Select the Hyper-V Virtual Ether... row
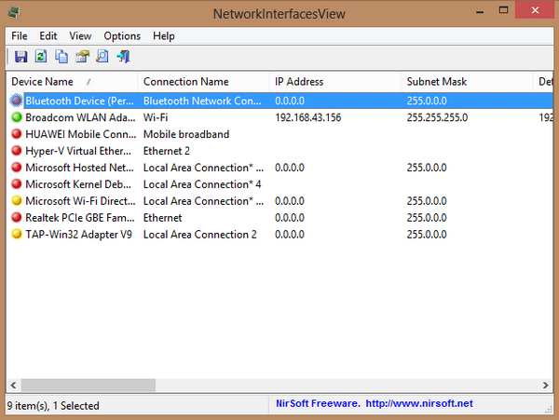This screenshot has height=420, width=559. coord(279,151)
